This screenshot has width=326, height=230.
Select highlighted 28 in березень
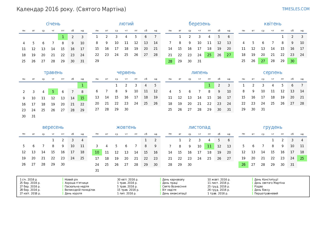pyautogui.click(x=170, y=61)
